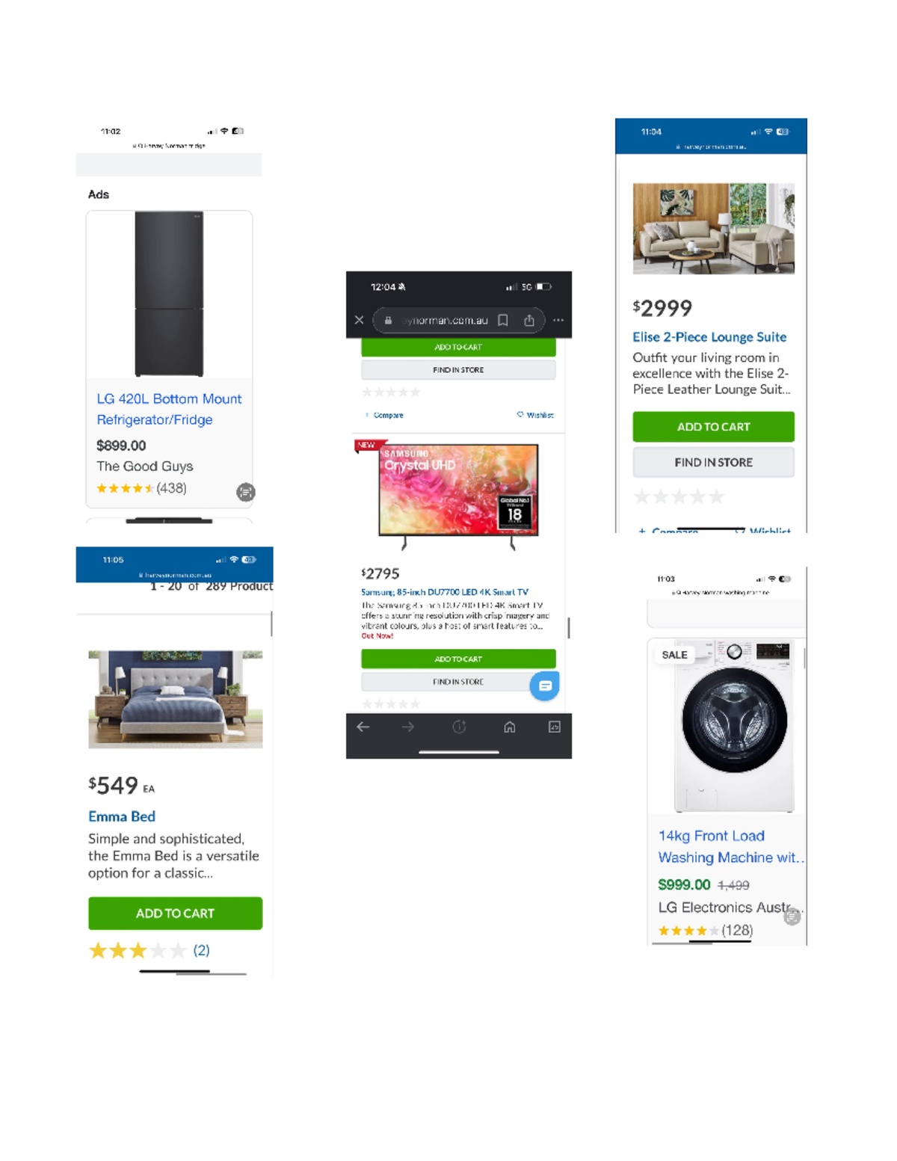Add Elise 2-Piece Lounge Suite to cart

coord(713,427)
